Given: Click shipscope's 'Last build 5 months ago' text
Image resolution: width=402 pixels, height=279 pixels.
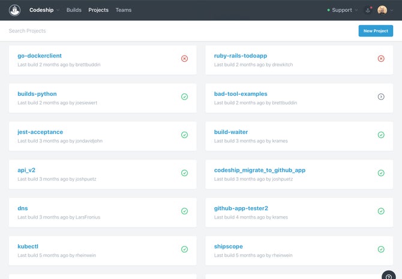Looking at the screenshot, I should coord(239,255).
